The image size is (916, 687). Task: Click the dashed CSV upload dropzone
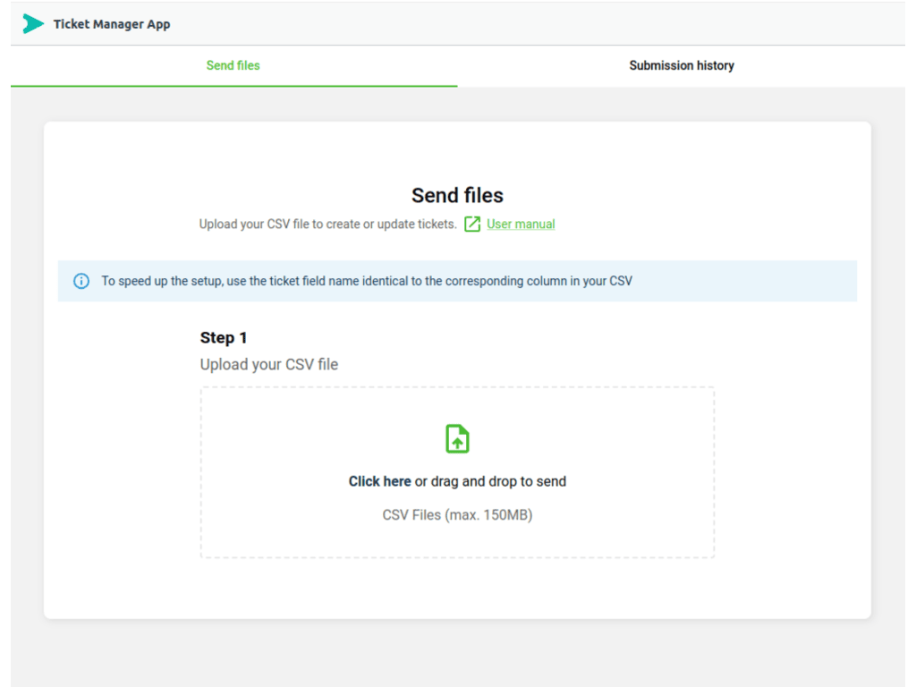(x=457, y=471)
